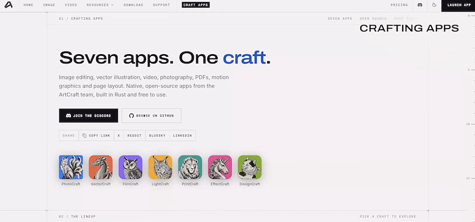The height and width of the screenshot is (222, 475).
Task: Toggle dark mode with the moon icon
Action: click(434, 5)
